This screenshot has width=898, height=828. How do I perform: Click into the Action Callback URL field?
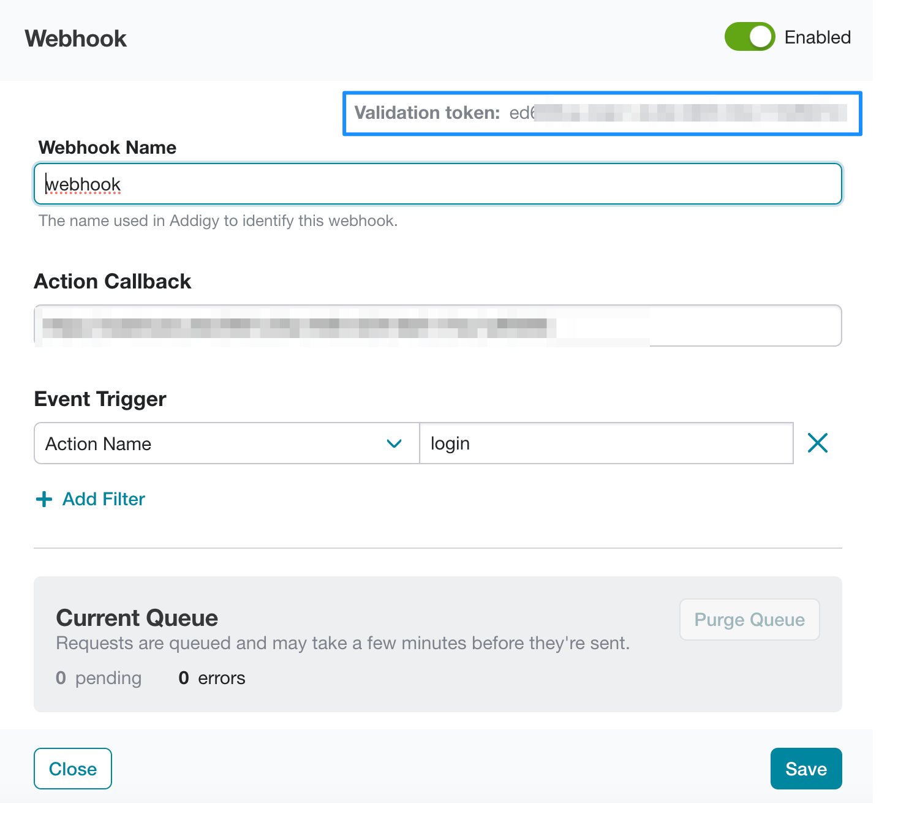[438, 325]
